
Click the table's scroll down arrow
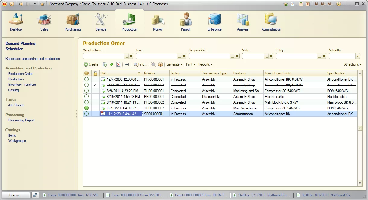coord(360,183)
